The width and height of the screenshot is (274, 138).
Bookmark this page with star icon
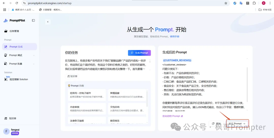(226, 3)
